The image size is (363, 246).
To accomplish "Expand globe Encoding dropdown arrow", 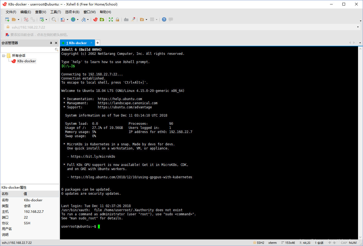I will coord(78,20).
